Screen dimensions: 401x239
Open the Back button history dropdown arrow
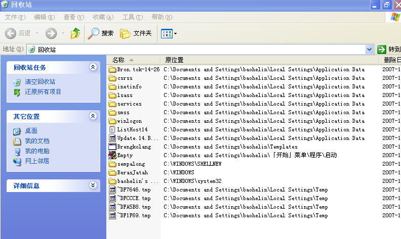click(x=37, y=33)
